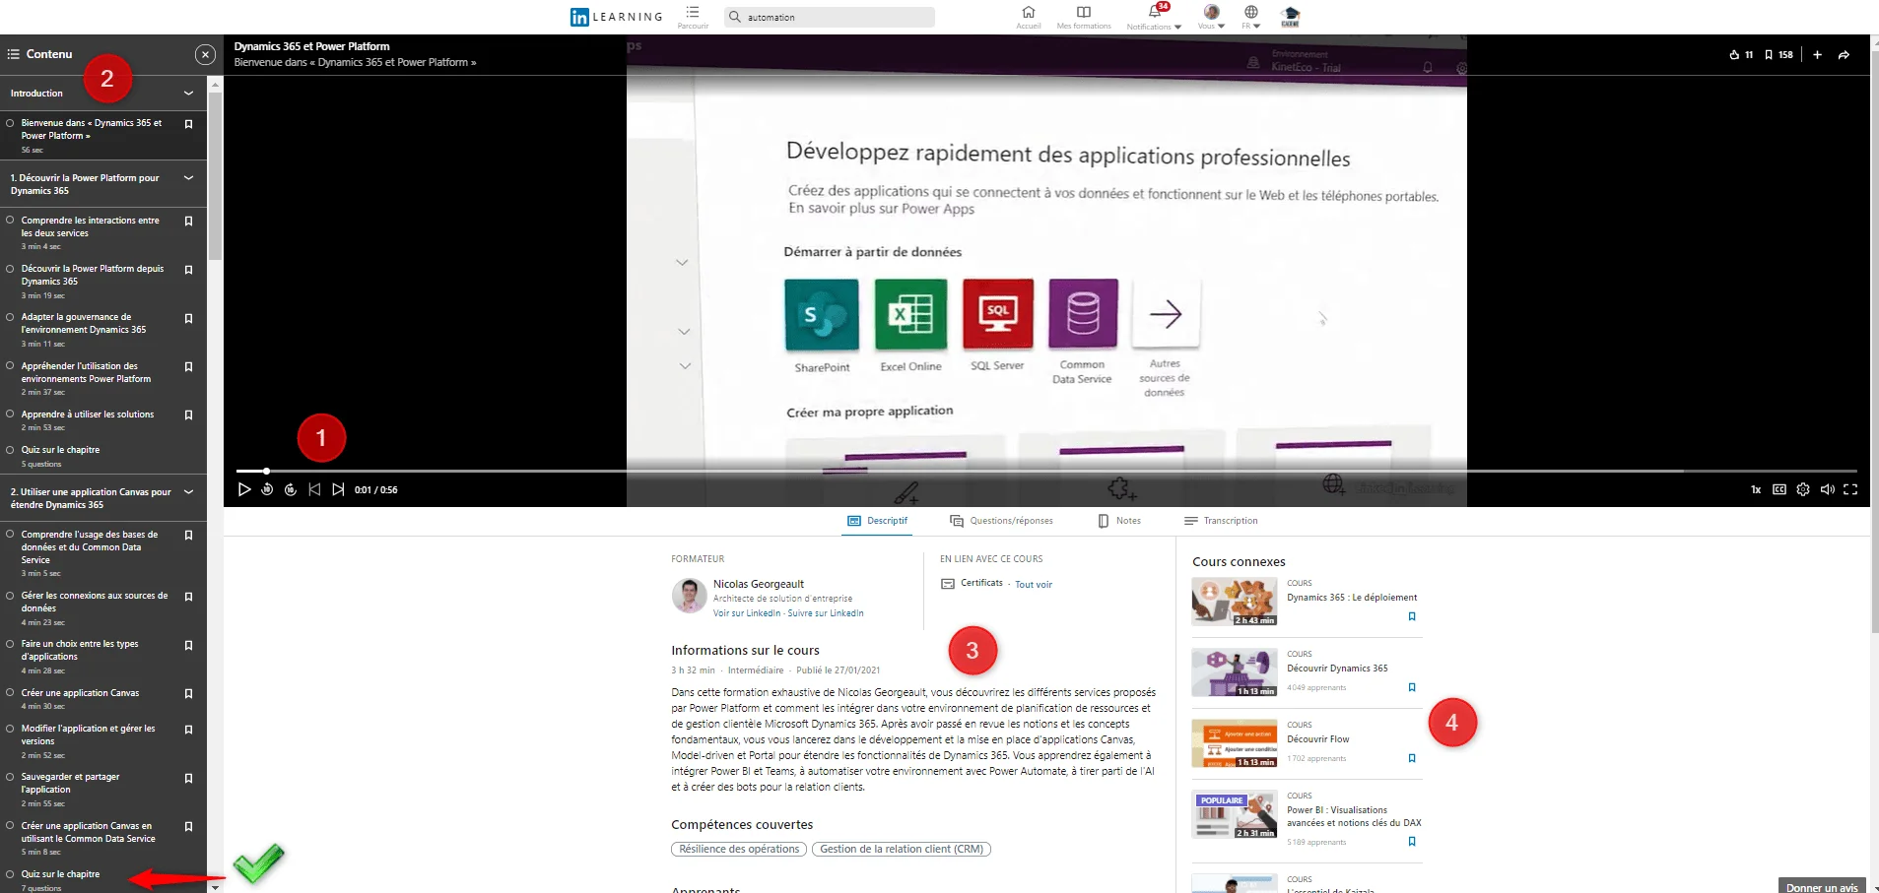
Task: Change the 1x playback speed
Action: pos(1756,489)
